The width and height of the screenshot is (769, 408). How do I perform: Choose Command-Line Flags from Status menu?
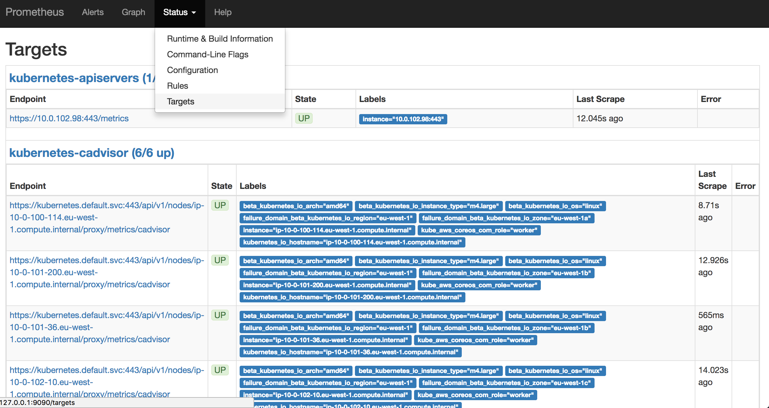(208, 54)
